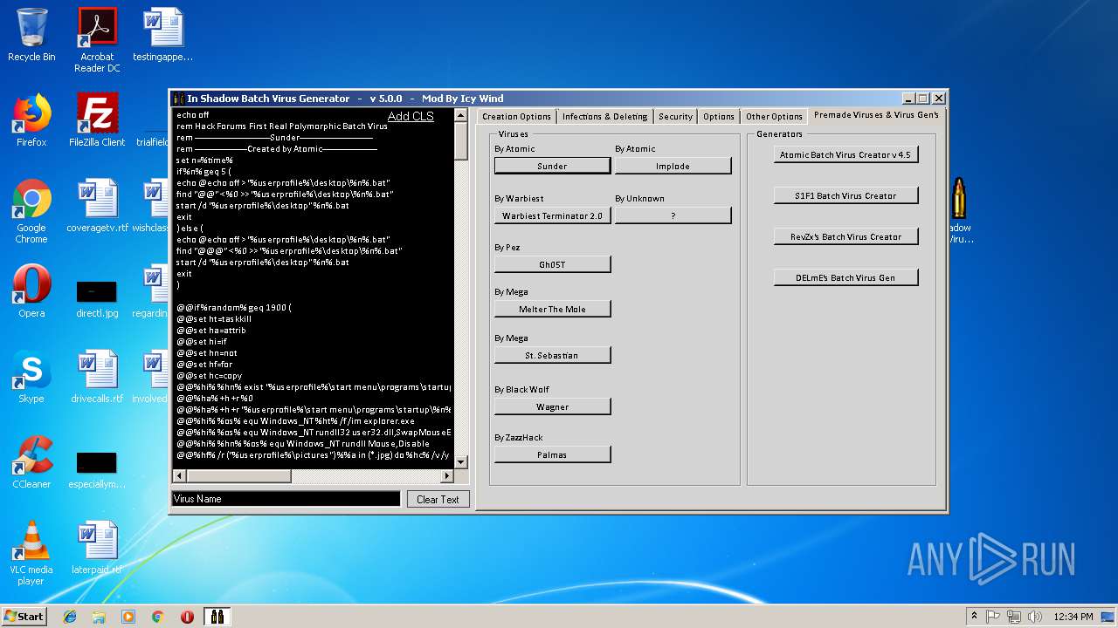Image resolution: width=1118 pixels, height=628 pixels.
Task: Click the Implode button
Action: click(x=673, y=166)
